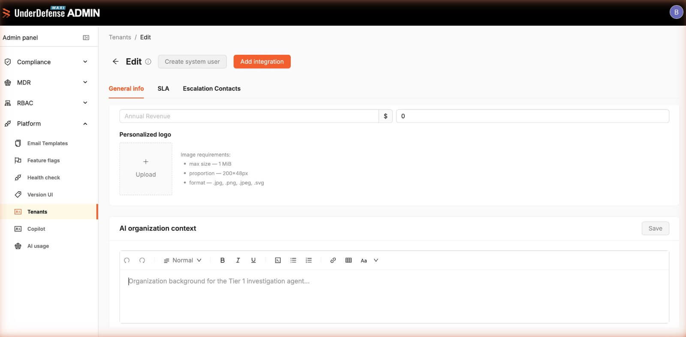The width and height of the screenshot is (686, 337).
Task: Open Feature flags page
Action: [x=43, y=161]
